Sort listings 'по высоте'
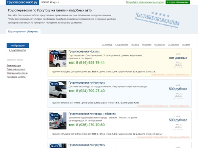Viewport: 198px width, 148px height. point(160,45)
